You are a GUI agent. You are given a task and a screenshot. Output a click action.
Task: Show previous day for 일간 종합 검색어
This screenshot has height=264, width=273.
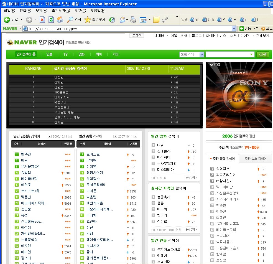[115, 136]
